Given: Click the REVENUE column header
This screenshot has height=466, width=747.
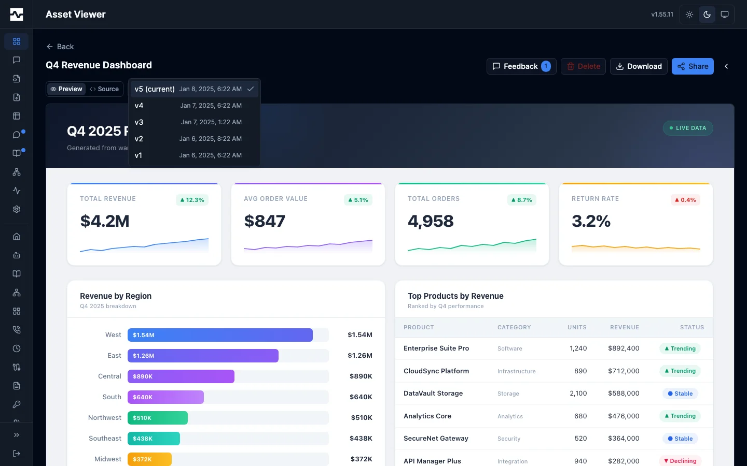Looking at the screenshot, I should click(625, 327).
